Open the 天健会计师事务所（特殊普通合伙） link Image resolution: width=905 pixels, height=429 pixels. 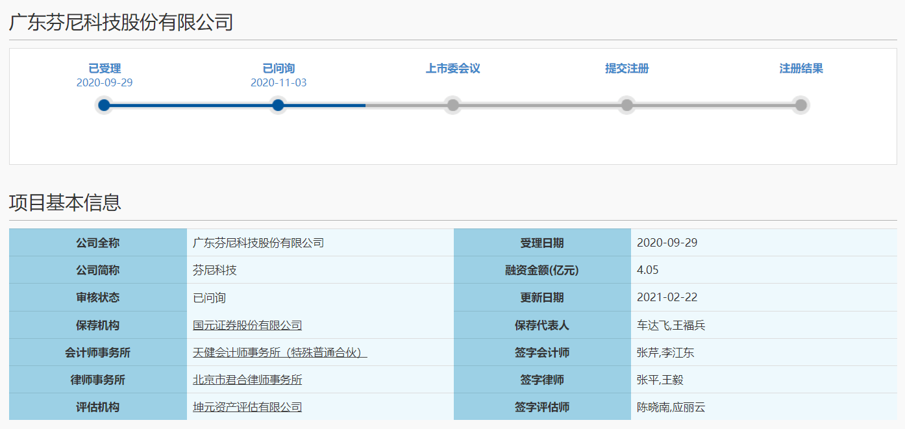pos(280,352)
